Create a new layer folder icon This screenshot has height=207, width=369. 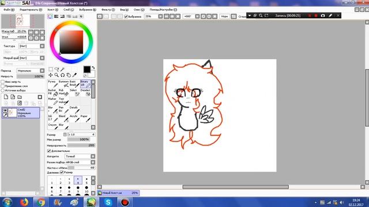coord(20,97)
